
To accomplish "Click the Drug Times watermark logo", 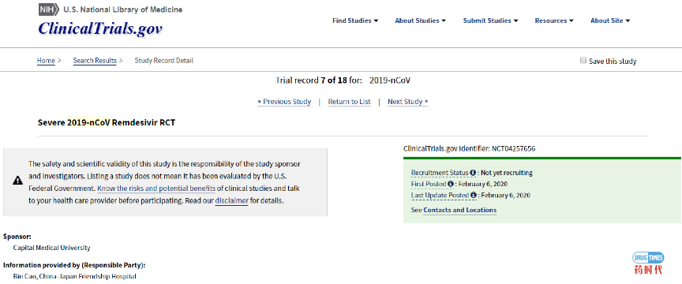I will click(x=648, y=263).
